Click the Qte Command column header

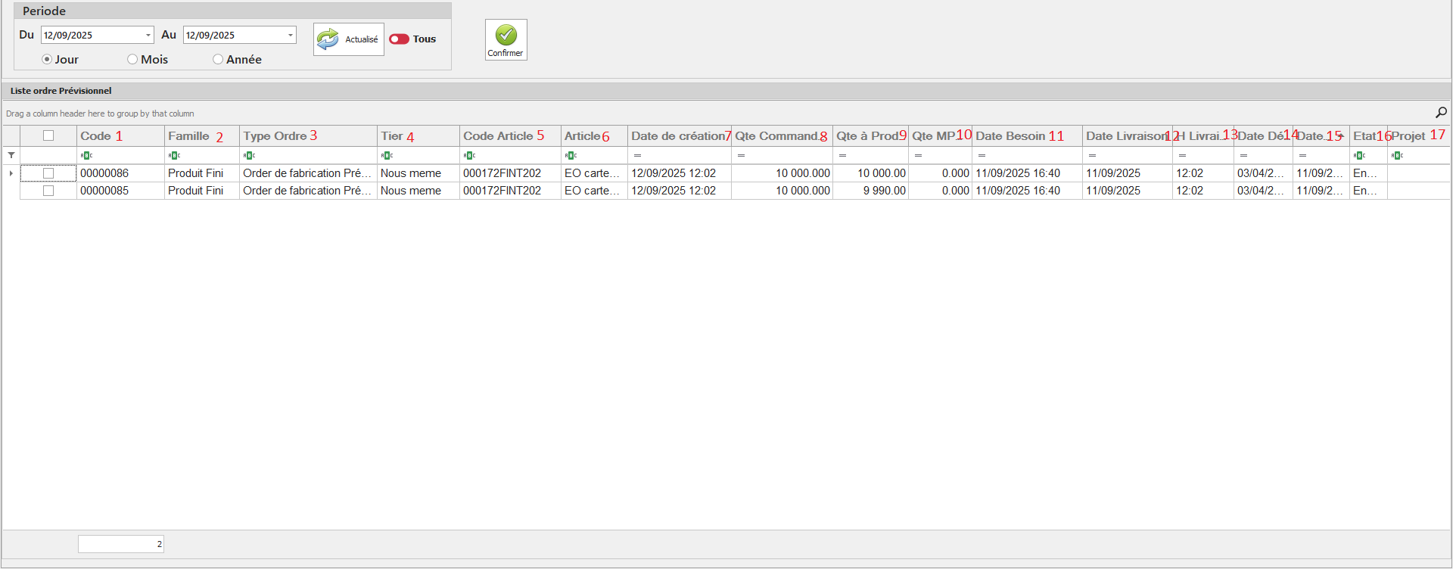(x=776, y=136)
